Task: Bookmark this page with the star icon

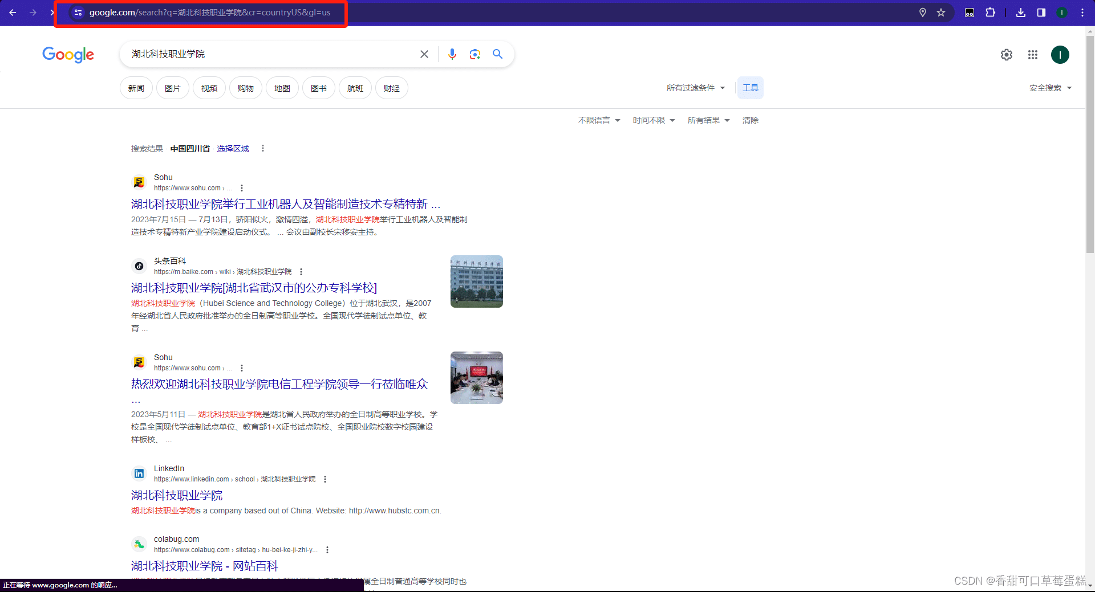Action: click(941, 13)
